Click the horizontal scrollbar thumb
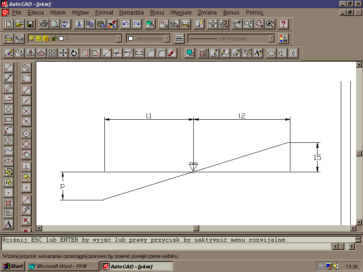363x272 pixels. (x=196, y=228)
